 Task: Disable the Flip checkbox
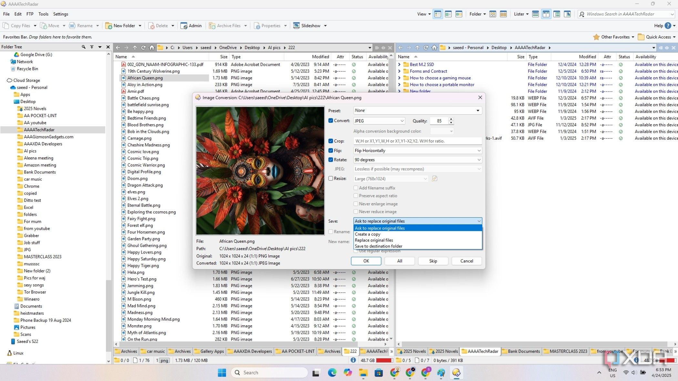(x=331, y=150)
